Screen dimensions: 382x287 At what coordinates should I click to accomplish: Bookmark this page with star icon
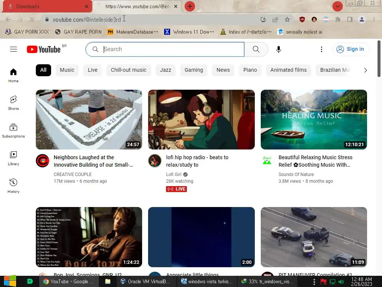287,19
